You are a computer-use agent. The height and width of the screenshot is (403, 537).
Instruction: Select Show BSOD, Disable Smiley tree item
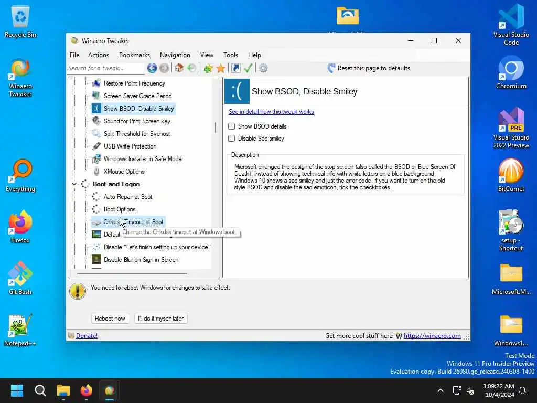[x=134, y=109]
